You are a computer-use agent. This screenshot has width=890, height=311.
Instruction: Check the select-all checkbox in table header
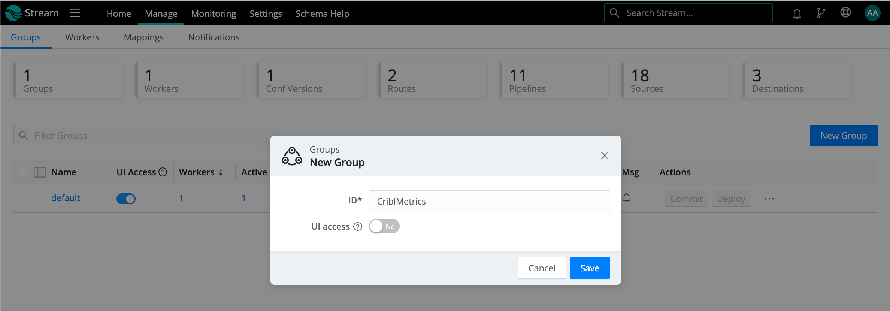pyautogui.click(x=23, y=172)
